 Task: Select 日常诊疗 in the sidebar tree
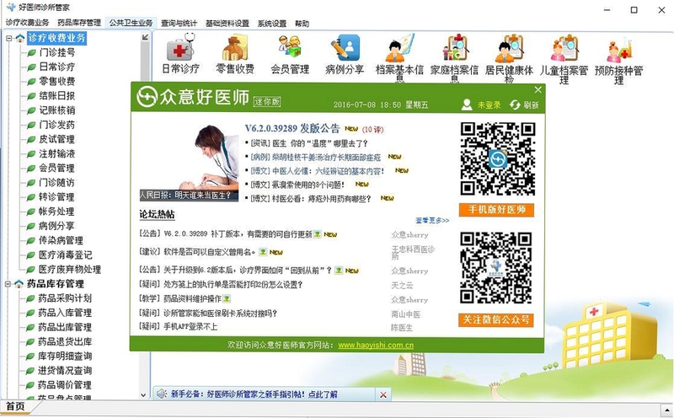click(57, 67)
